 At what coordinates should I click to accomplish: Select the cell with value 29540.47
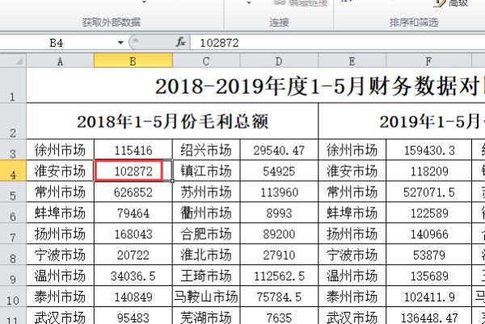click(x=279, y=149)
